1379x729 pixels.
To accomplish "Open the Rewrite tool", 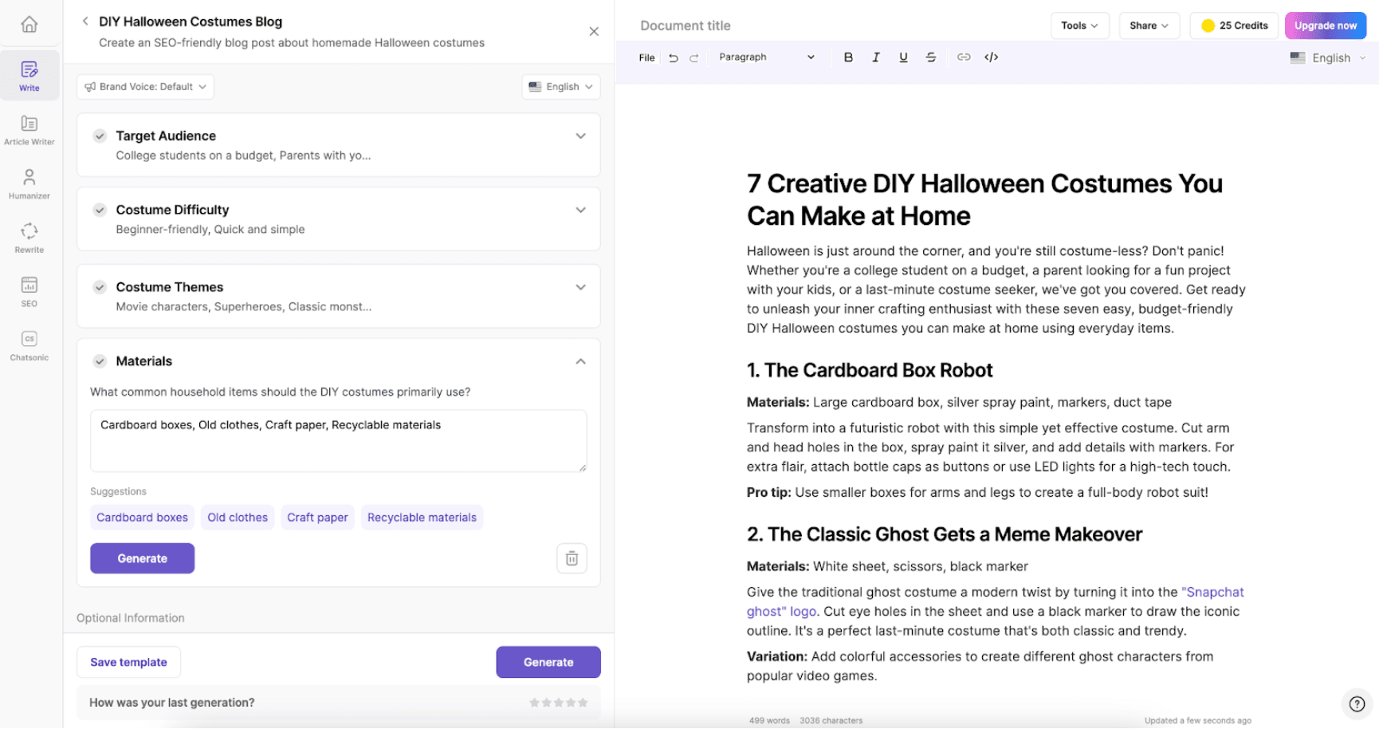I will pos(29,238).
